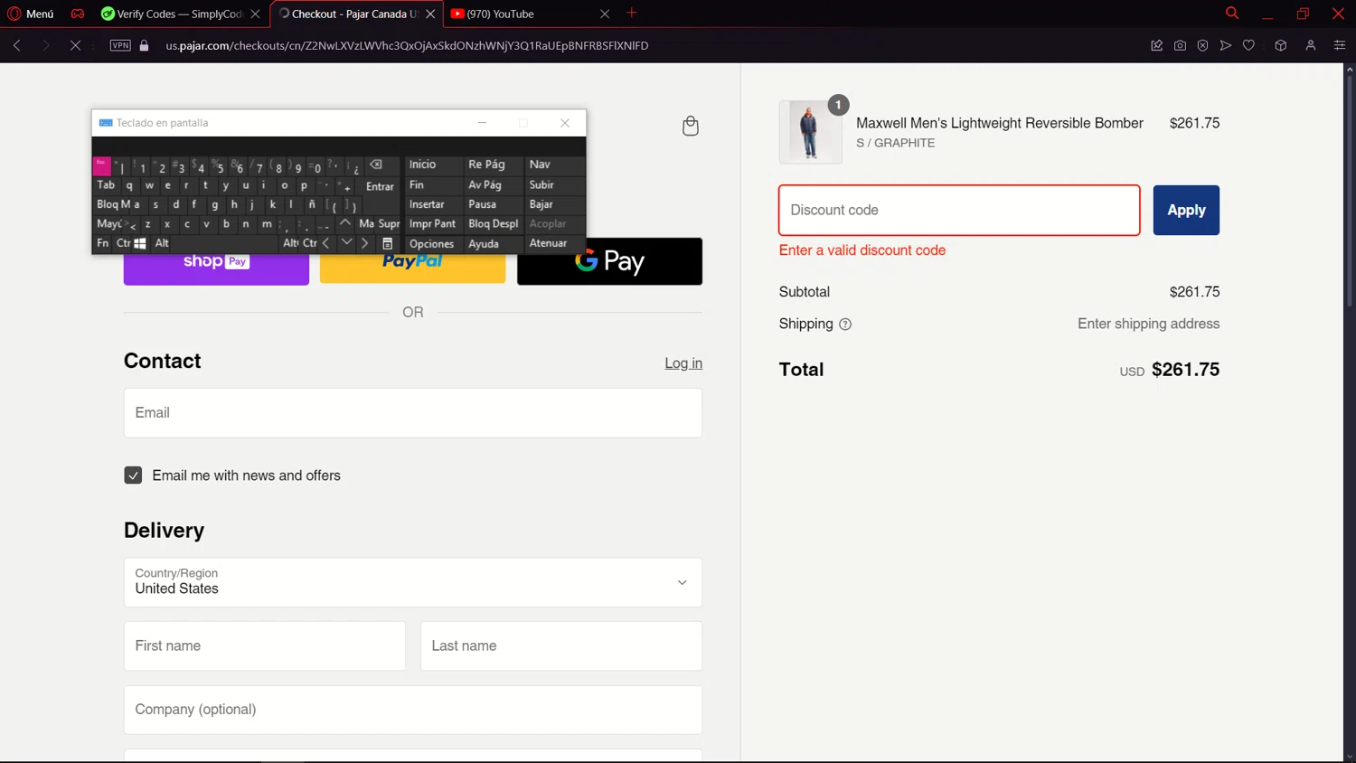Click the Impr Pant key on keyboard
This screenshot has width=1356, height=763.
point(432,223)
